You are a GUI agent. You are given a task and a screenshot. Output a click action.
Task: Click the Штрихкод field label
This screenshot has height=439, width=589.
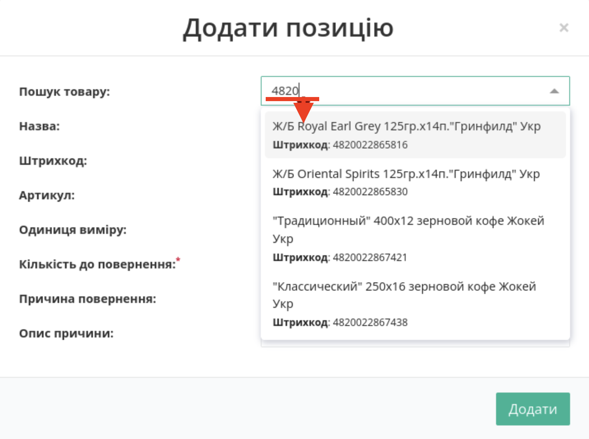click(53, 161)
